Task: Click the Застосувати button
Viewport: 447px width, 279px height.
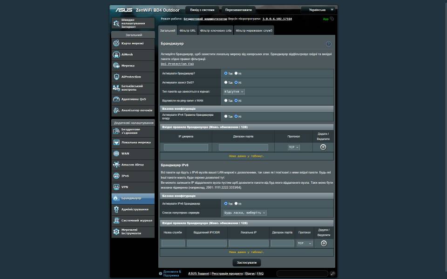Action: pos(247,262)
